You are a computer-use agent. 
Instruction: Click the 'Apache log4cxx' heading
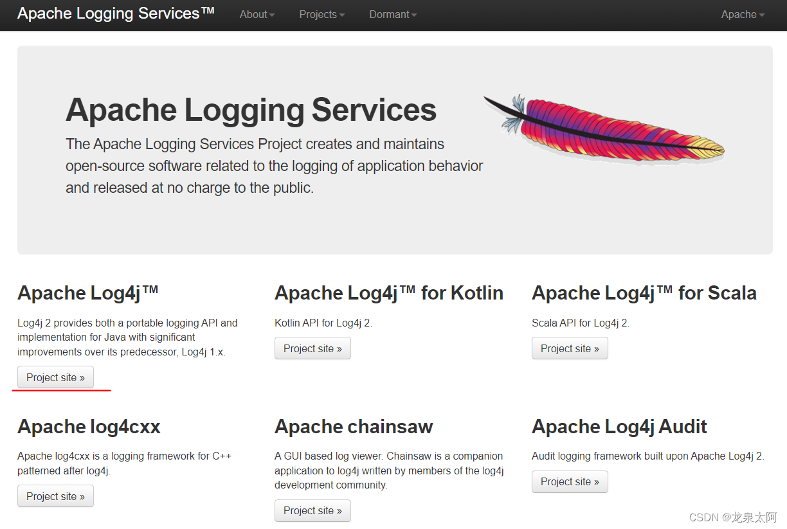pos(89,427)
